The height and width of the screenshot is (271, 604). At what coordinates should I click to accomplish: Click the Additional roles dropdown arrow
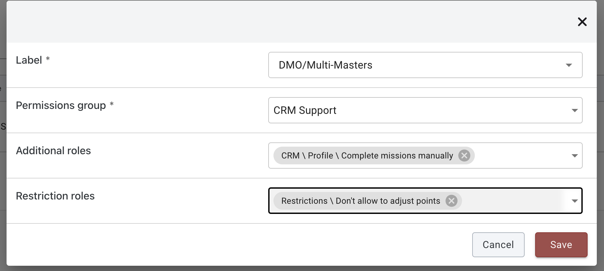pyautogui.click(x=574, y=156)
